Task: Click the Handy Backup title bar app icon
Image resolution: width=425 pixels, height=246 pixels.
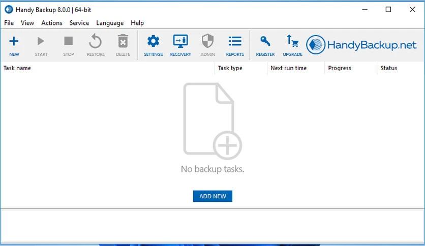Action: pos(9,10)
